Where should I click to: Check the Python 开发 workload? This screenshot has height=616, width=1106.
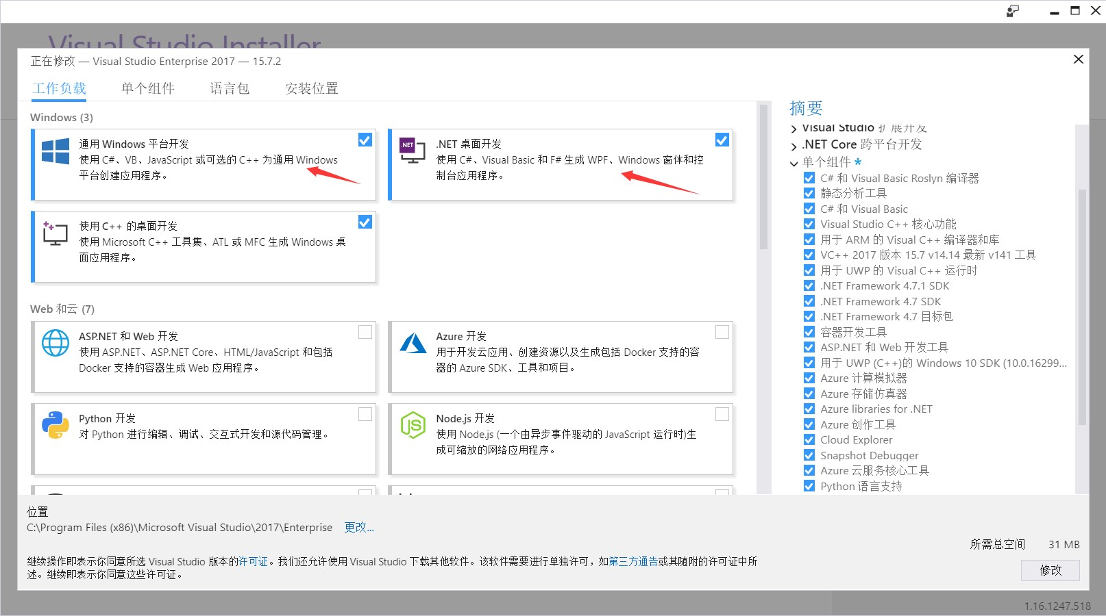click(x=365, y=414)
